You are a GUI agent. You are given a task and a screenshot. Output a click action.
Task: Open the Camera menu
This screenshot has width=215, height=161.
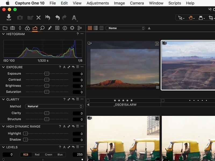[137, 3]
